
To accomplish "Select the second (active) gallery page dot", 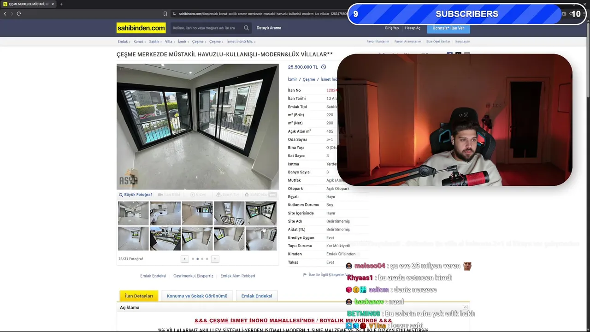I will [x=198, y=259].
